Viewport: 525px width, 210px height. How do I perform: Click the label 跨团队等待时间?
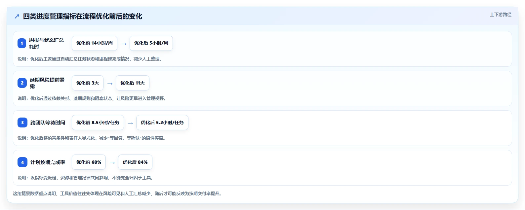48,122
